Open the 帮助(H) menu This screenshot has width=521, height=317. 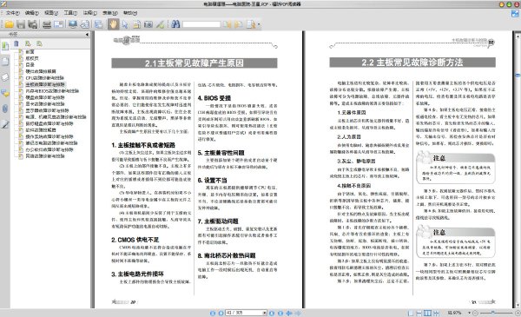(x=130, y=13)
